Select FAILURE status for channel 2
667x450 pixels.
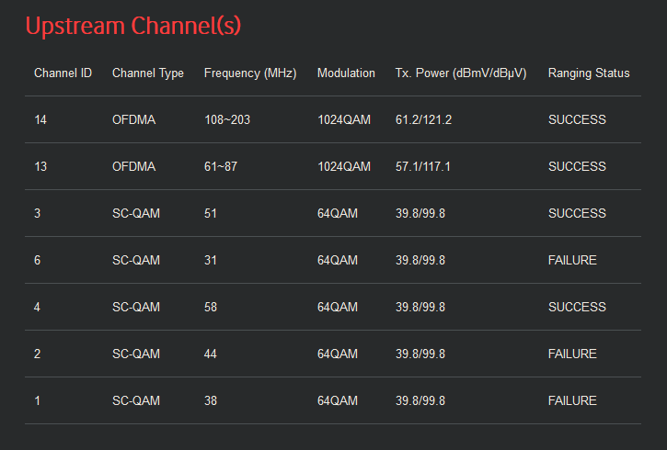point(572,354)
